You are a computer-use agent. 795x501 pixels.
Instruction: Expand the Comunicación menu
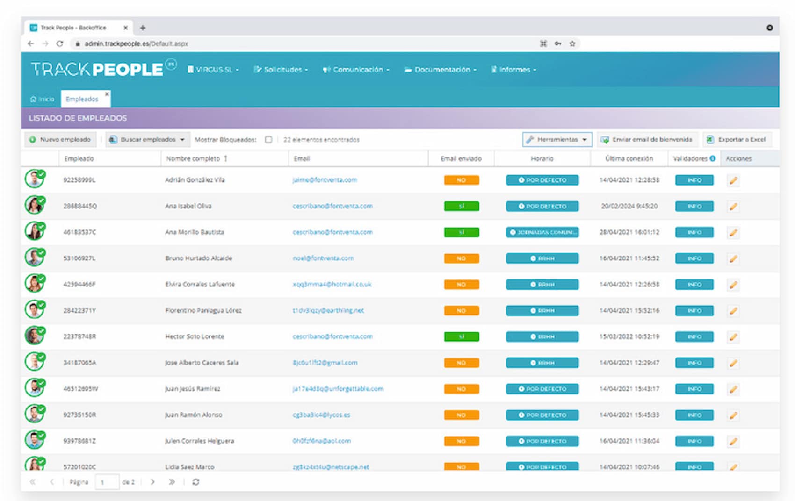point(356,70)
